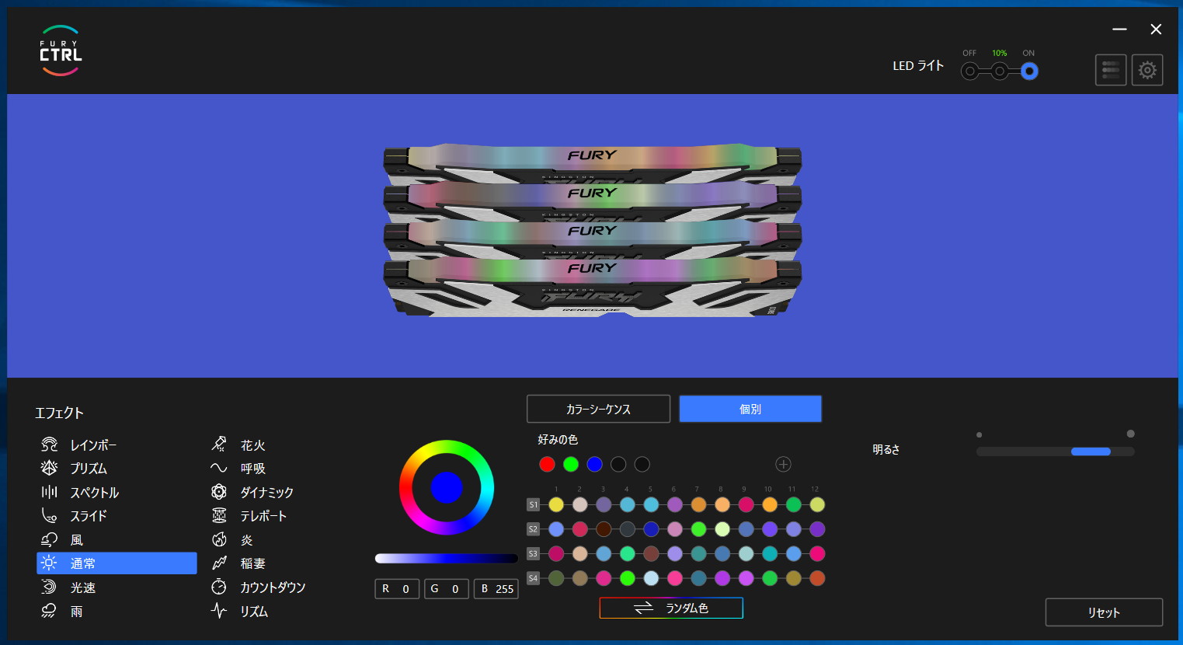Select the bottom FURY Renegade memory module
Image resolution: width=1183 pixels, height=645 pixels.
coord(592,287)
